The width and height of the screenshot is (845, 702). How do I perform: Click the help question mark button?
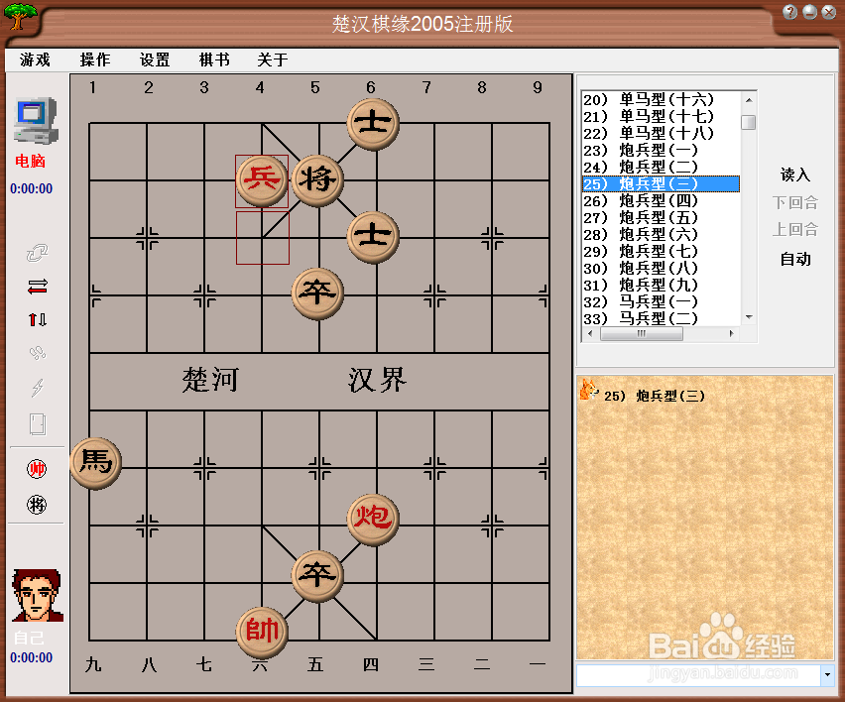pyautogui.click(x=789, y=12)
